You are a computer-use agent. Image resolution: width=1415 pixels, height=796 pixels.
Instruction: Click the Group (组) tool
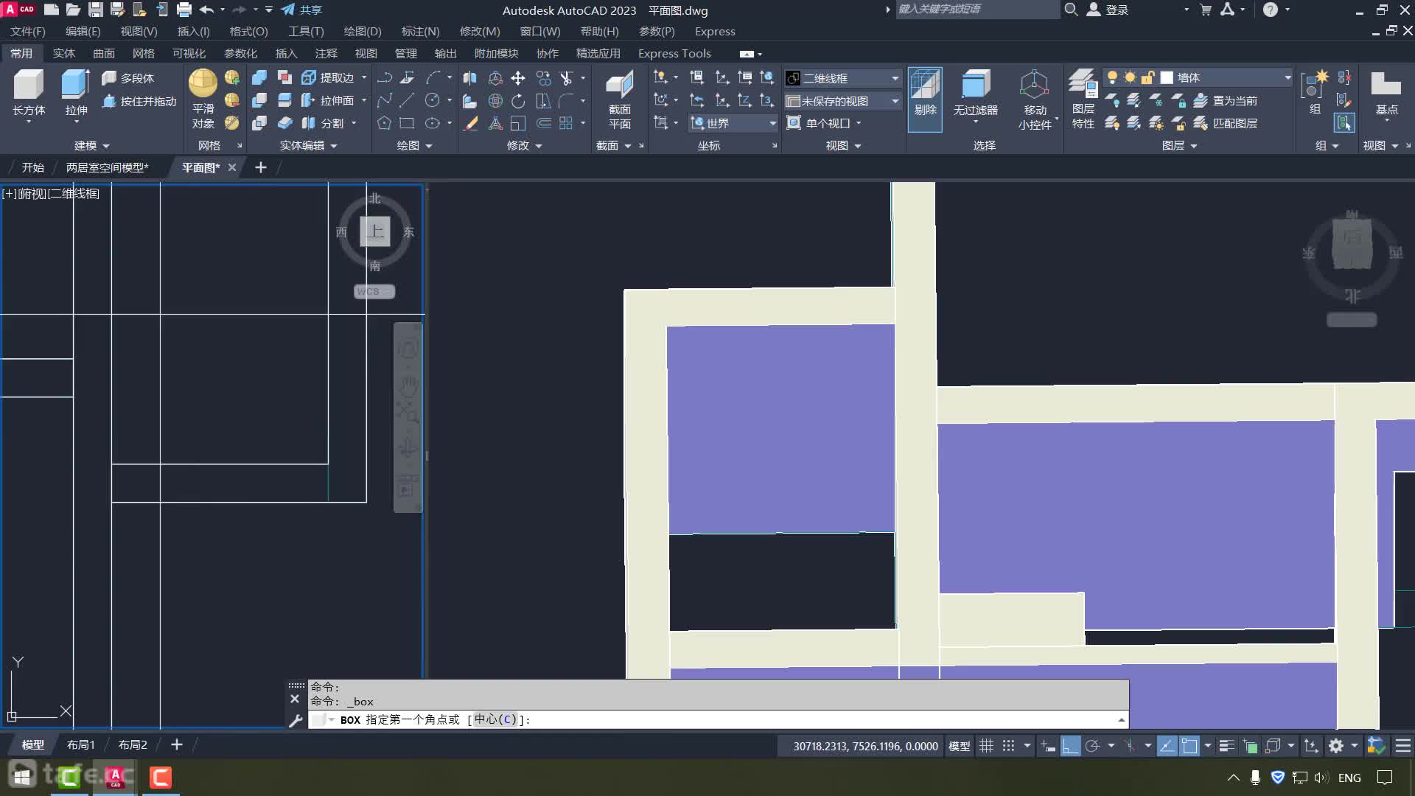(x=1314, y=92)
